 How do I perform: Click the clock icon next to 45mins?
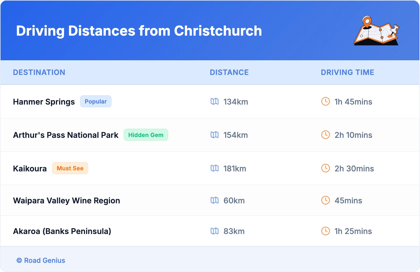click(x=325, y=200)
